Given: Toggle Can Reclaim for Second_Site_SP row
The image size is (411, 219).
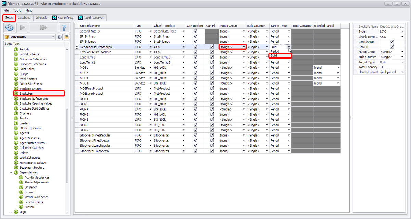Looking at the screenshot, I should pyautogui.click(x=195, y=31).
